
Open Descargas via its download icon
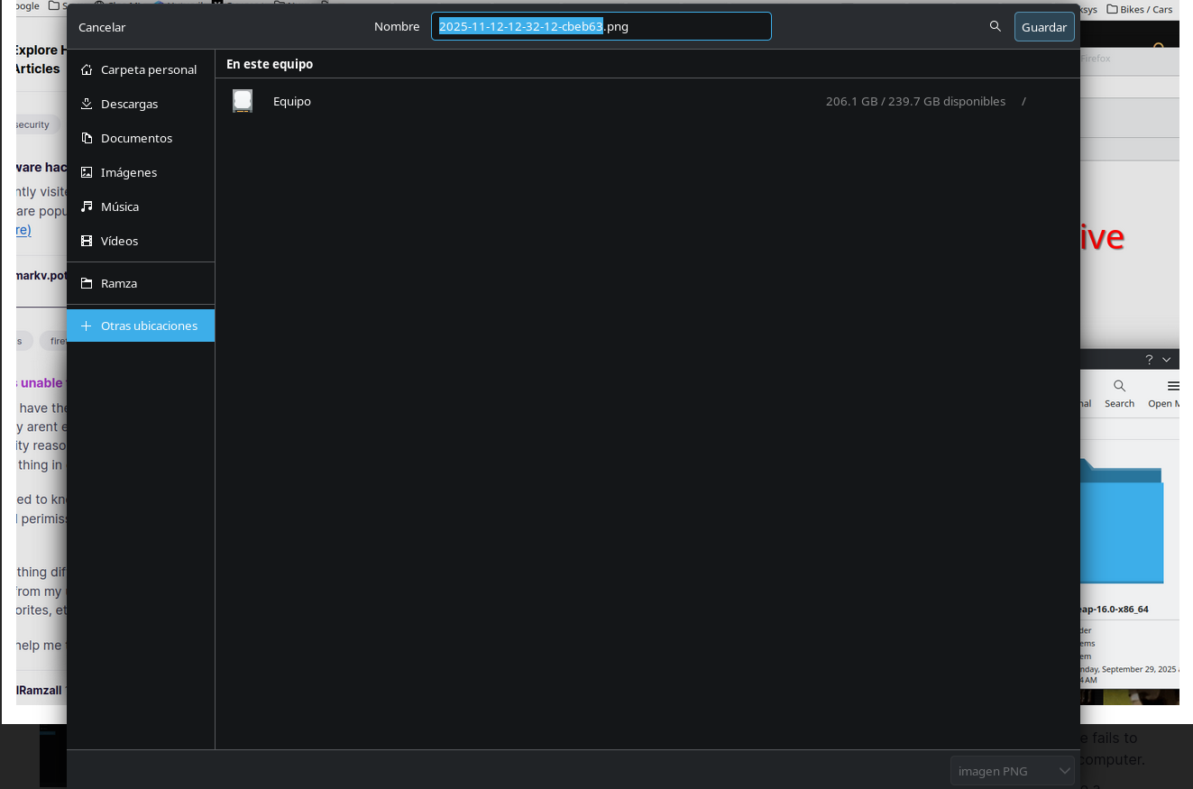[x=87, y=104]
